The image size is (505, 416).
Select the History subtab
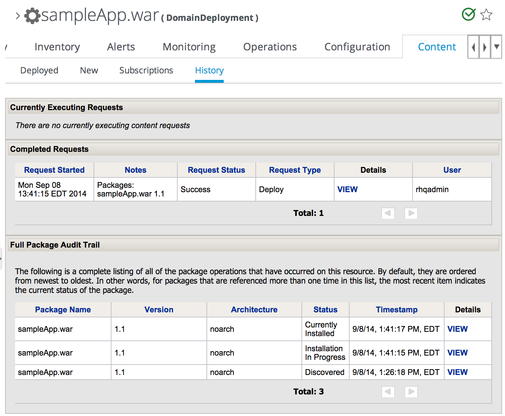click(x=209, y=71)
